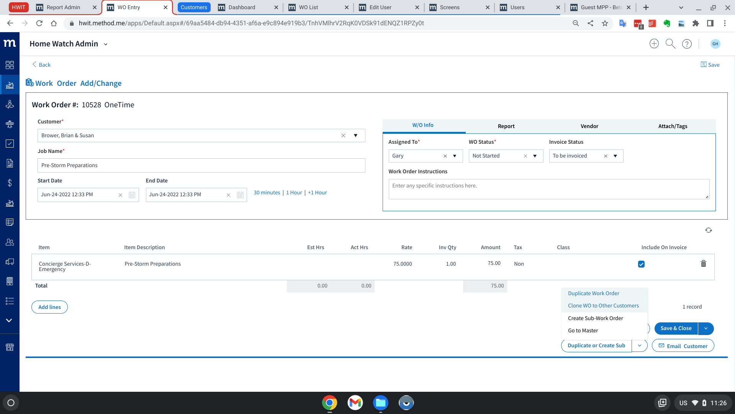Bookmark this page with star icon
Viewport: 735px width, 414px height.
pos(605,23)
